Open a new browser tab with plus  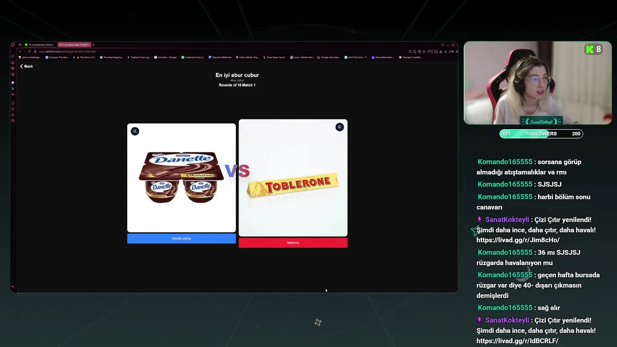coord(93,45)
